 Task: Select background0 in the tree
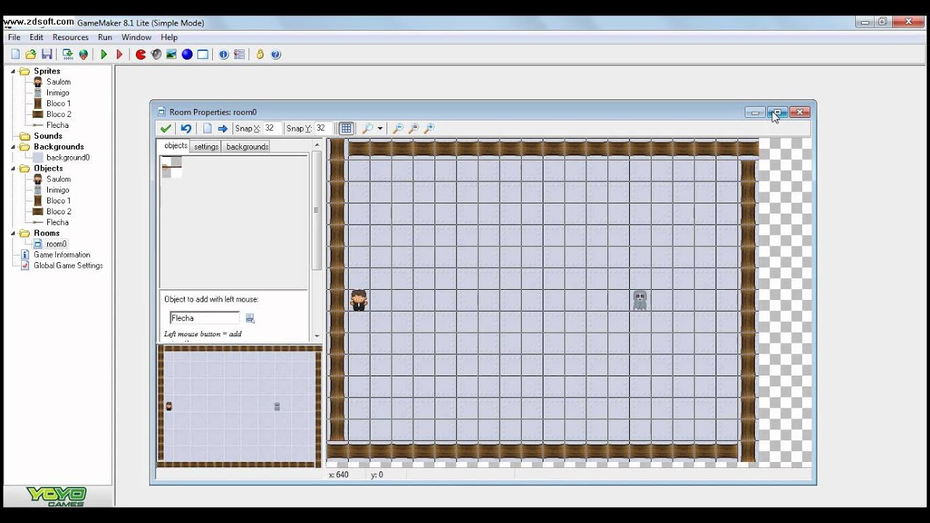click(x=68, y=158)
